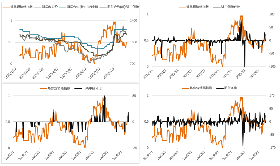The image size is (280, 166).
Task: Click the 1050 right axis label
Action: pyautogui.click(x=134, y=42)
